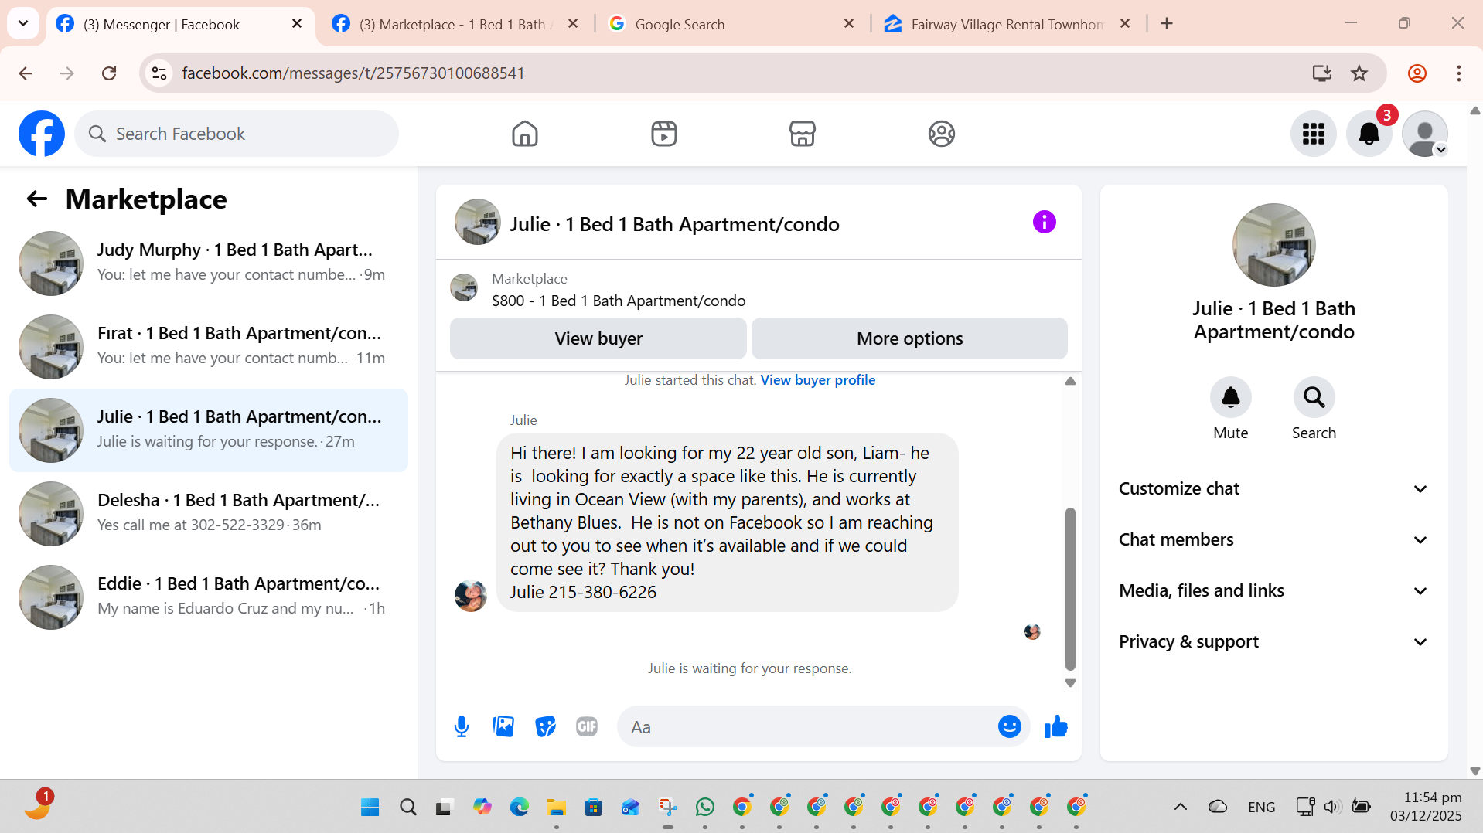Open the Judy Murphy conversation

pyautogui.click(x=209, y=263)
